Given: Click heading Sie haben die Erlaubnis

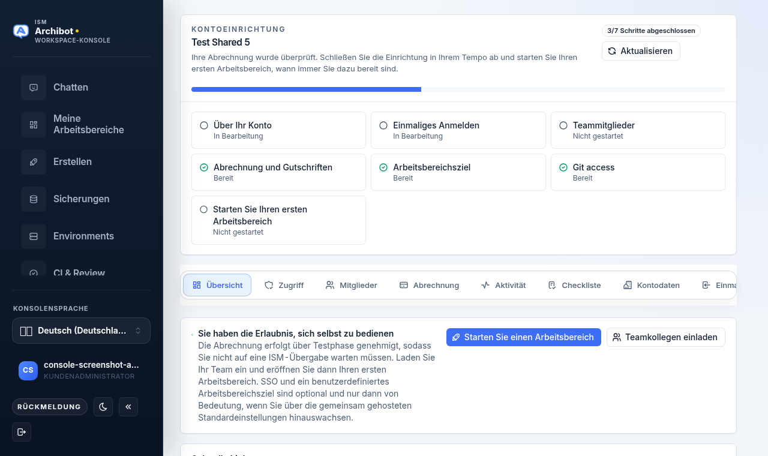Looking at the screenshot, I should click(x=296, y=334).
